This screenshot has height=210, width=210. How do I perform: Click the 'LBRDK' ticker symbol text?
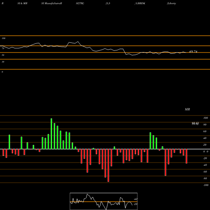tap(141, 3)
